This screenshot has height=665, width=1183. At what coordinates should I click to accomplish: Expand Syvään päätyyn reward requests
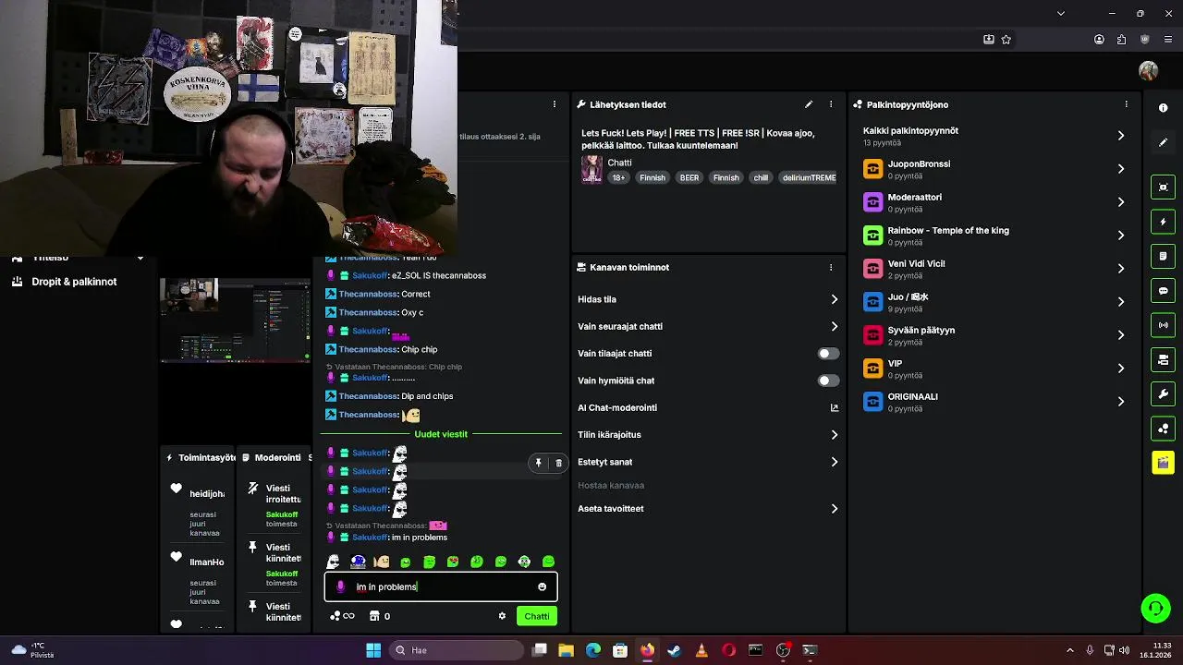[995, 334]
